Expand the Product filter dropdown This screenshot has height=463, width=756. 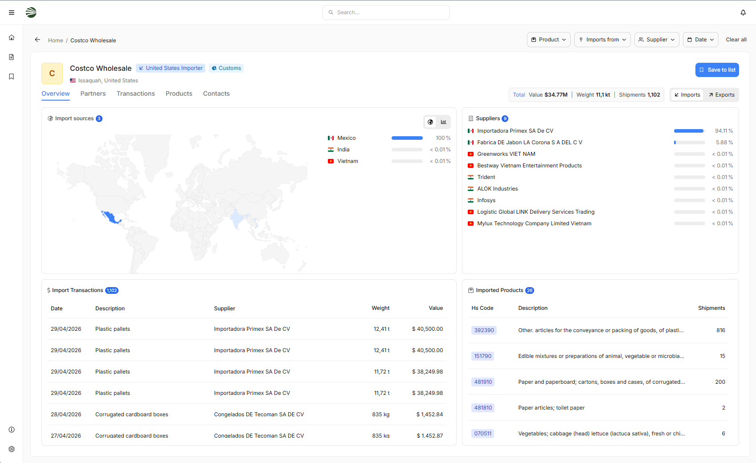(549, 40)
